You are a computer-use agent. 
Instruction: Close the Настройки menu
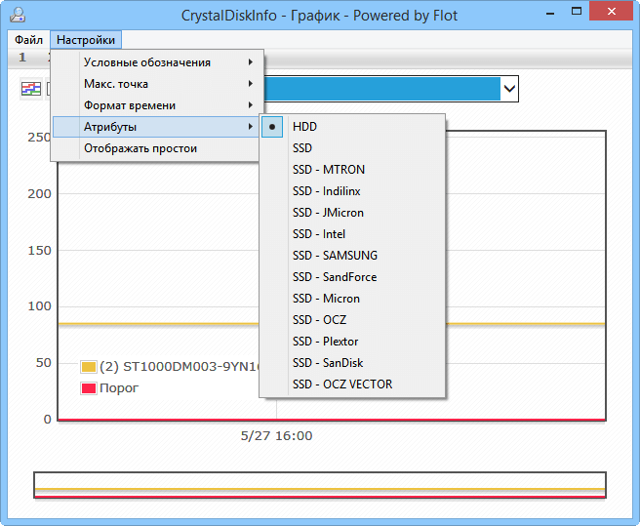pos(86,40)
